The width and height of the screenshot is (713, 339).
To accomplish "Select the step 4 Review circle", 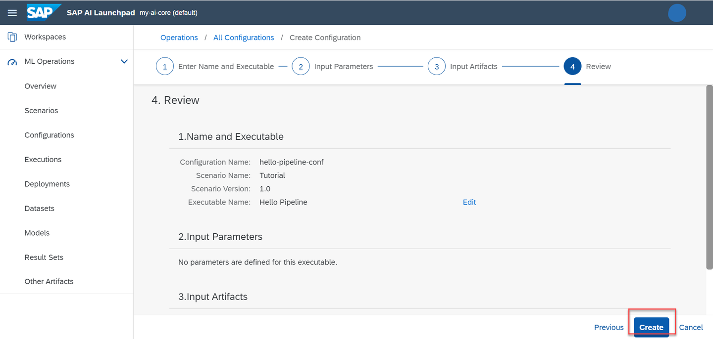I will [x=572, y=67].
